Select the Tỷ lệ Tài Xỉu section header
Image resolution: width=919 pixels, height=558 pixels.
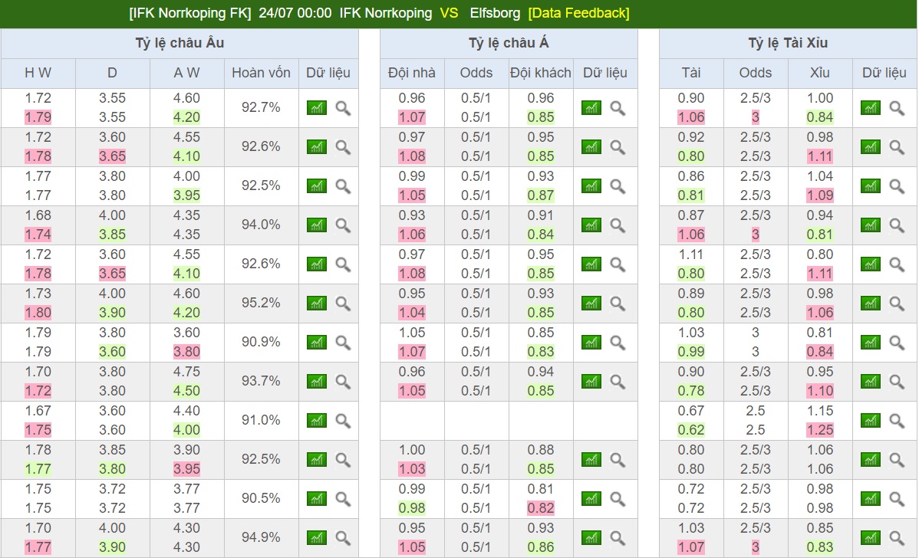[x=788, y=43]
